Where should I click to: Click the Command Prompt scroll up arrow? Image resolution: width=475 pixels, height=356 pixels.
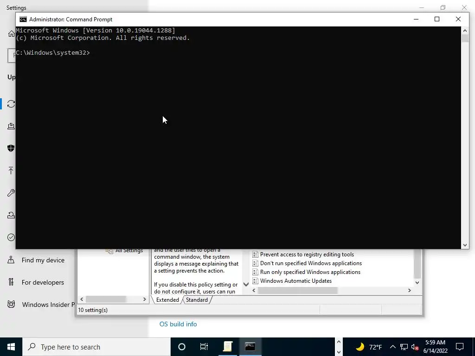(465, 30)
